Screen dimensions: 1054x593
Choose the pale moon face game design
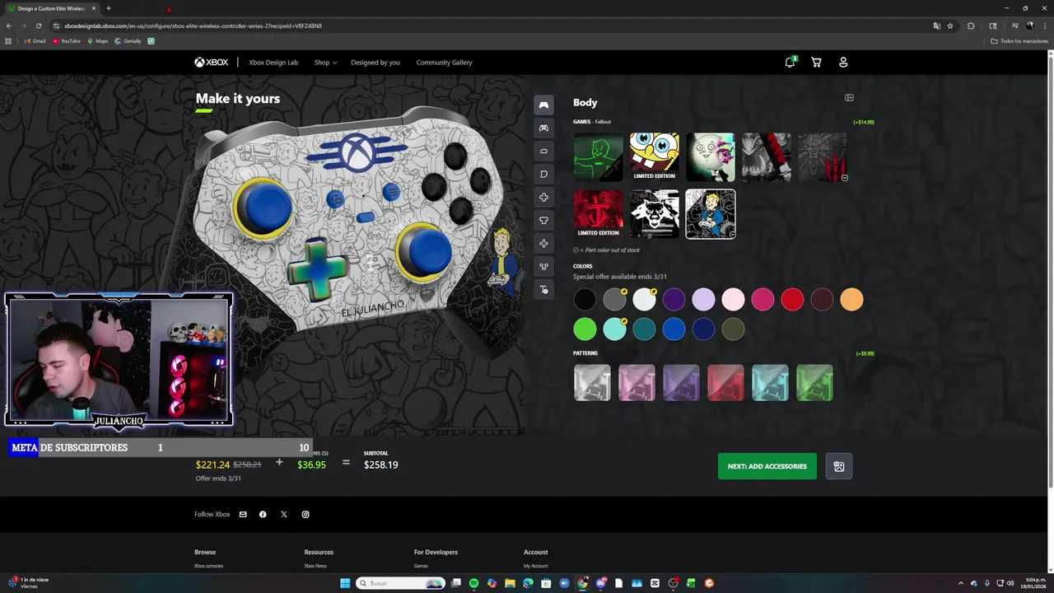[711, 156]
